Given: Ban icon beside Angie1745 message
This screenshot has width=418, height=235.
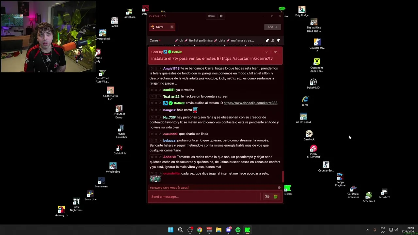Looking at the screenshot, I should point(152,69).
